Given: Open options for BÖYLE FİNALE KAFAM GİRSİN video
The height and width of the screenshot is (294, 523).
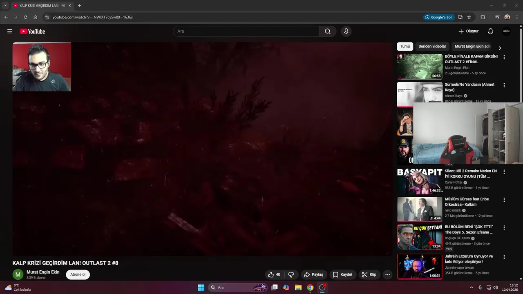Looking at the screenshot, I should [x=504, y=58].
